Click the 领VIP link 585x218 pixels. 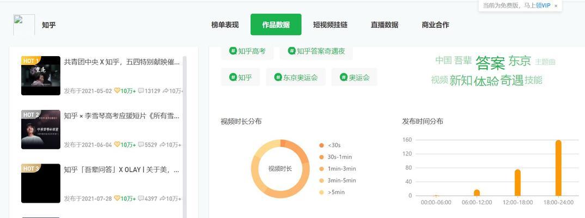point(543,5)
